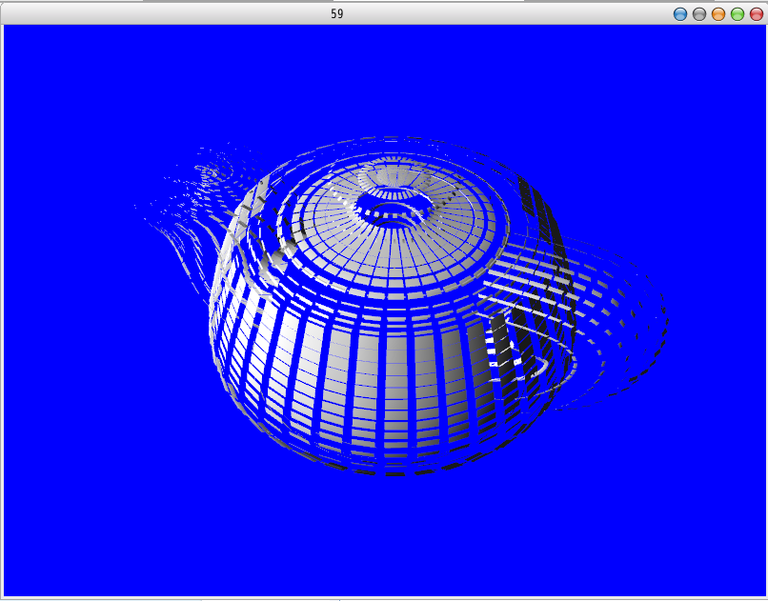Click the leftmost title bar control to expand options
This screenshot has height=601, width=768.
(680, 13)
